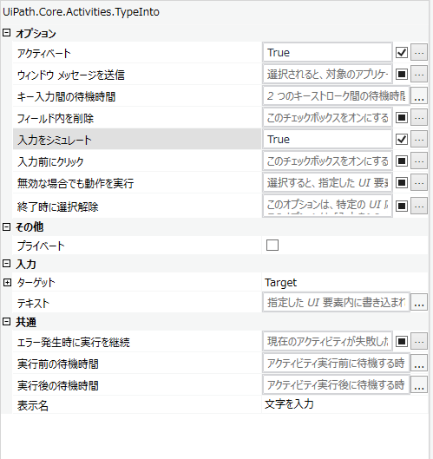Click the ウィンドウ メッセージを送信 value field

tap(327, 75)
